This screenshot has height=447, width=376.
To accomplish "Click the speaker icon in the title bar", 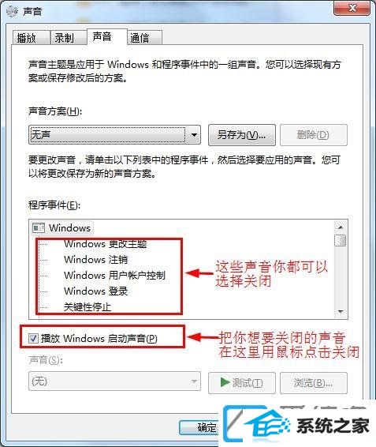I will [12, 11].
